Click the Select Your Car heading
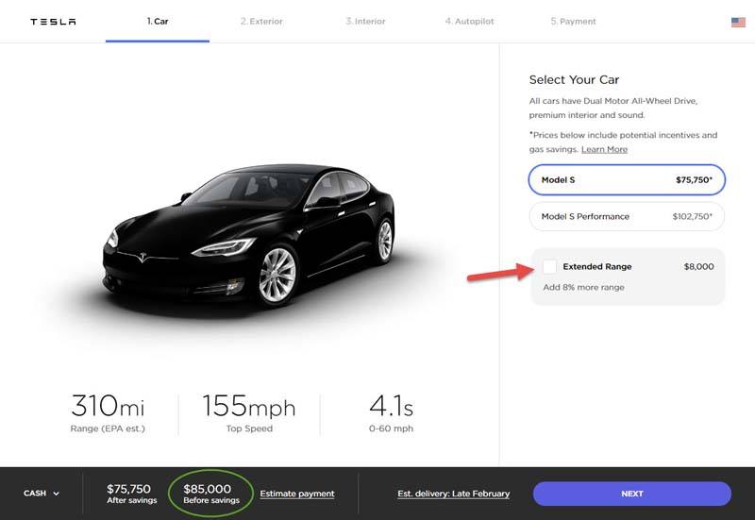 [x=574, y=80]
